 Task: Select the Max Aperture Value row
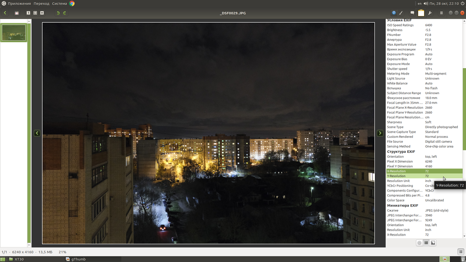point(425,45)
